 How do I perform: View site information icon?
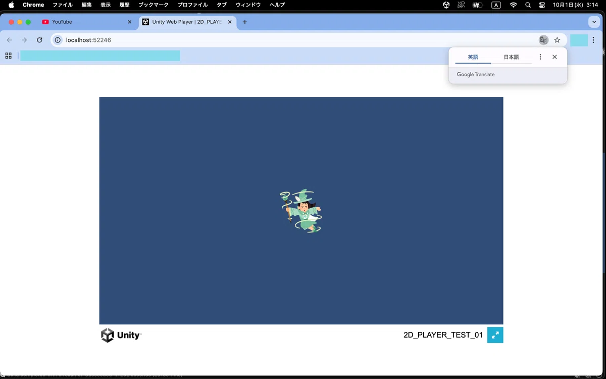pyautogui.click(x=58, y=40)
